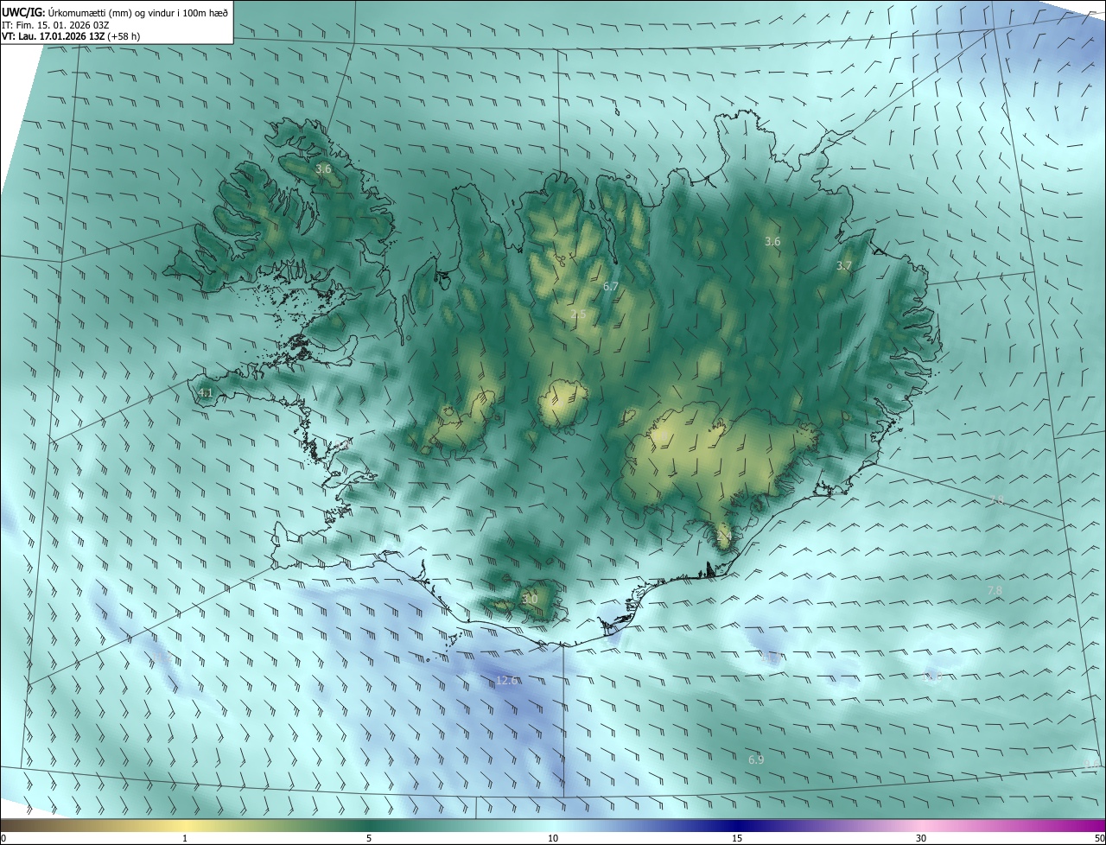The image size is (1106, 845).
Task: Click the 10 tick label on the color scale
Action: 553,839
